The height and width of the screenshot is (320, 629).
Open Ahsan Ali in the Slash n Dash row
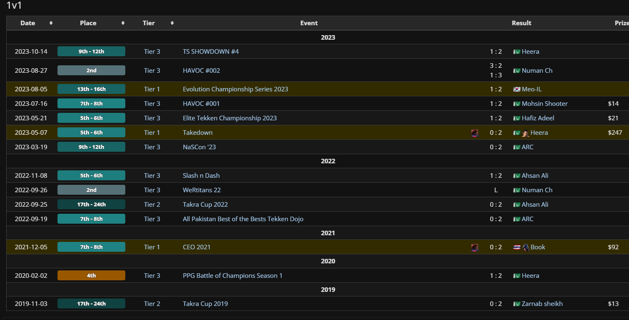click(x=535, y=176)
